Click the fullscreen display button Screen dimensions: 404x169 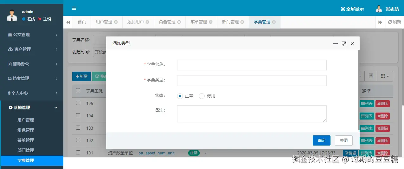click(x=352, y=9)
